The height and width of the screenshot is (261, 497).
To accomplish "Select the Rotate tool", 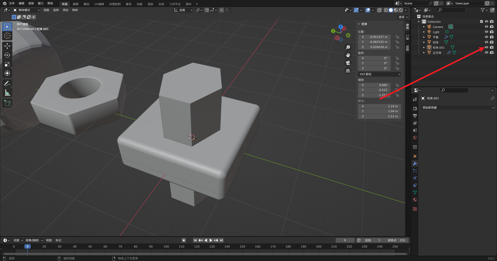I will click(7, 55).
